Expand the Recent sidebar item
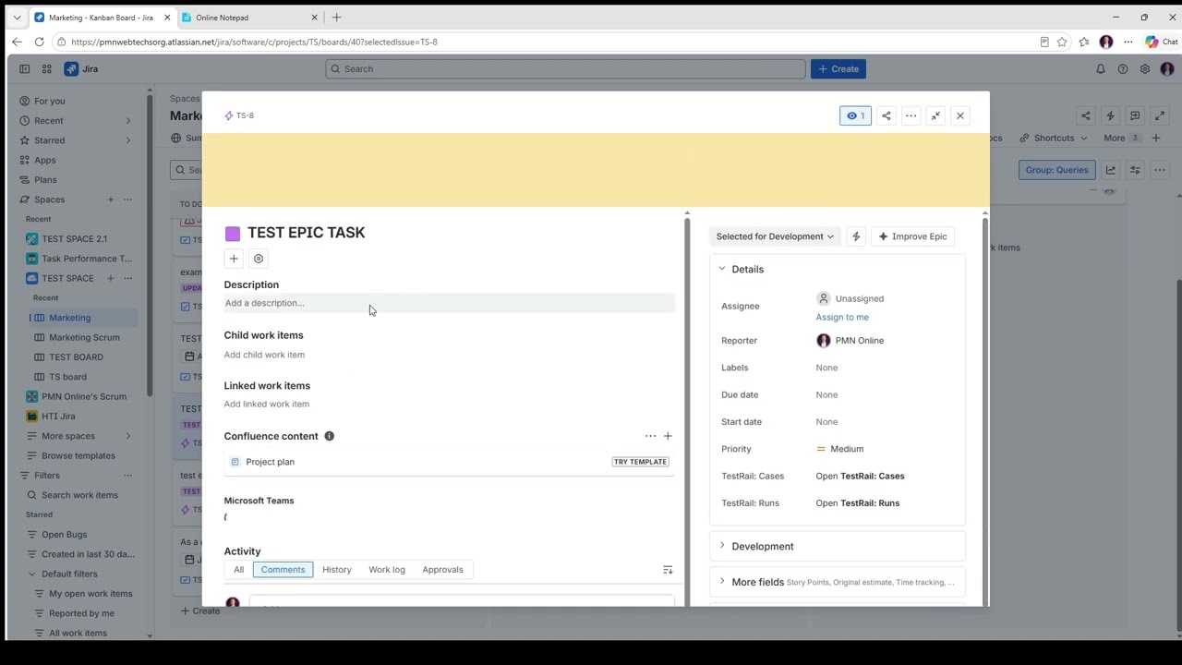This screenshot has height=665, width=1182. (x=128, y=121)
